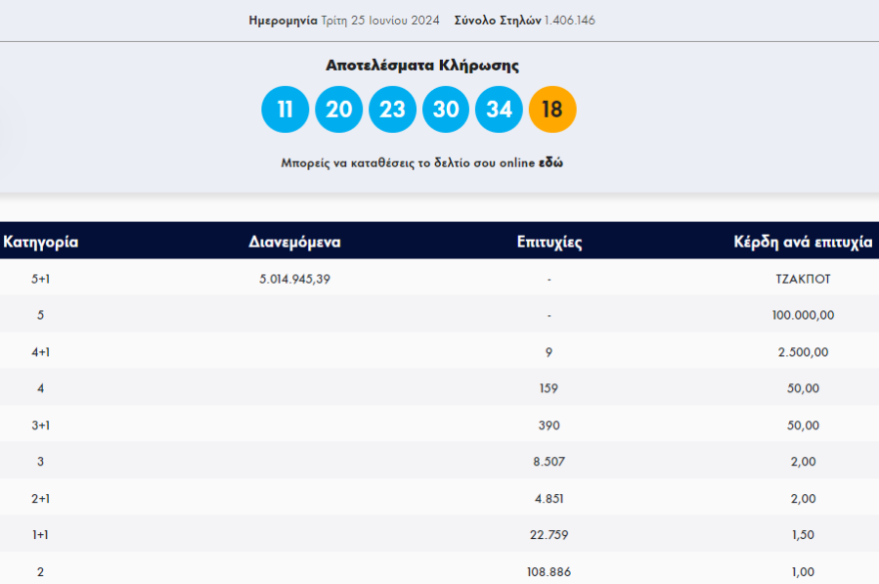Click the 'Κατηγορία' column header
The width and height of the screenshot is (879, 584).
point(41,243)
